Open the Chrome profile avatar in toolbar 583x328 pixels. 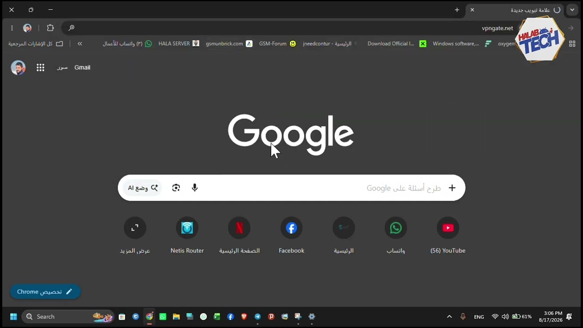[27, 28]
